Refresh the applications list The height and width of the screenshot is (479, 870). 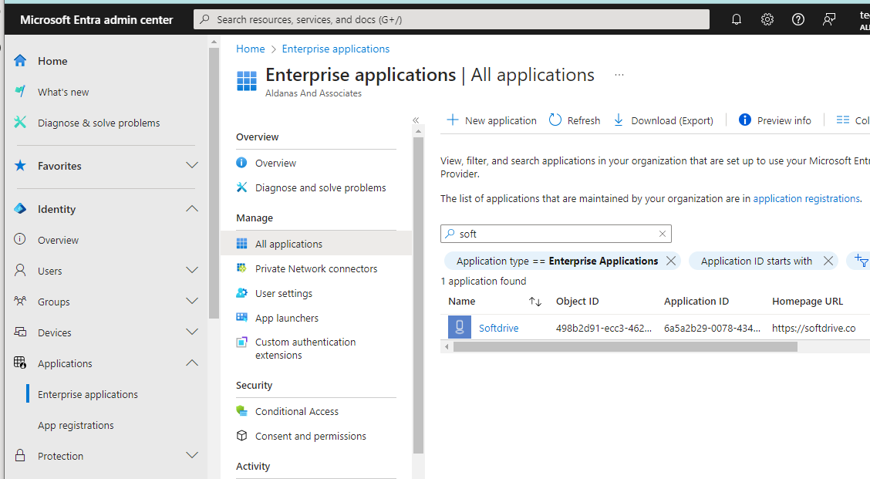(575, 120)
